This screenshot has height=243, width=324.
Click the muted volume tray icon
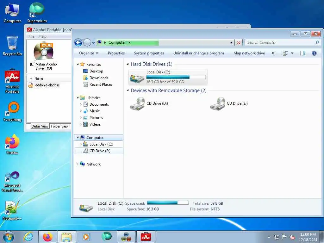pyautogui.click(x=292, y=237)
